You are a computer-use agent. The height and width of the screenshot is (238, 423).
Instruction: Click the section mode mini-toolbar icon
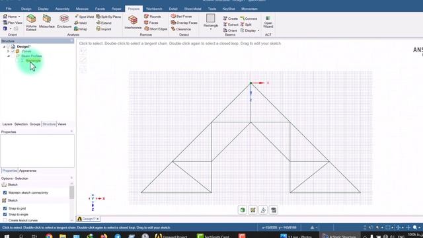pos(263,210)
